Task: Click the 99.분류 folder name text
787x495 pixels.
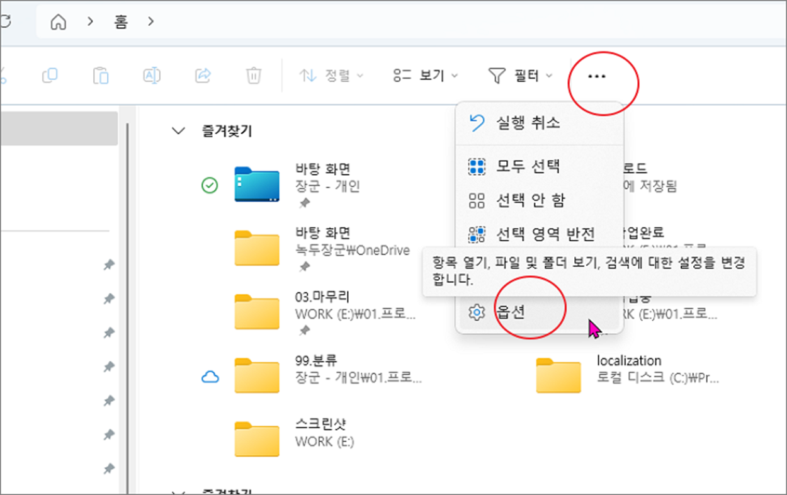Action: pos(316,361)
